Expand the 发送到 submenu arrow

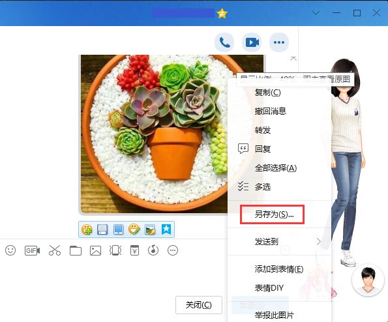(319, 242)
